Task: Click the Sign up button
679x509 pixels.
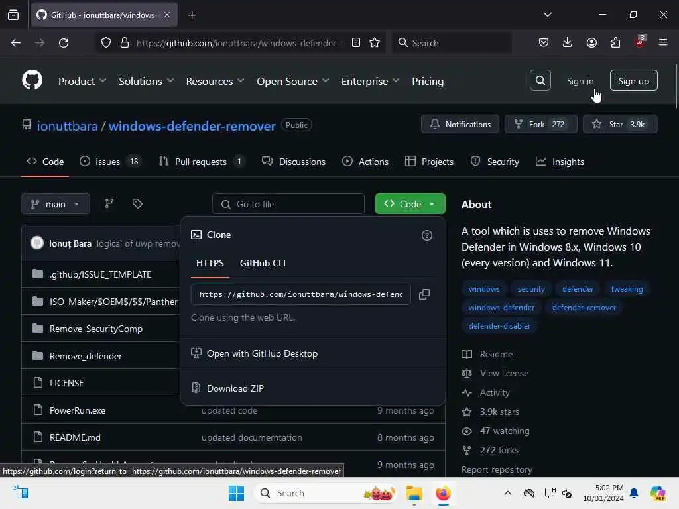Action: tap(633, 80)
